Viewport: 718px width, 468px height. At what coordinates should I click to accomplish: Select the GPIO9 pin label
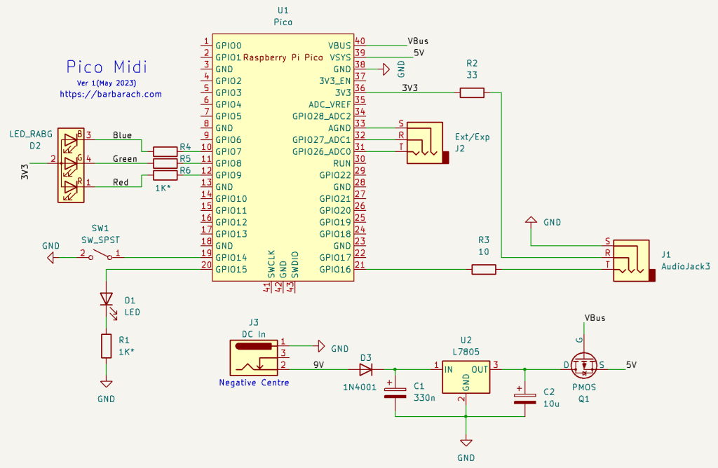pos(229,175)
